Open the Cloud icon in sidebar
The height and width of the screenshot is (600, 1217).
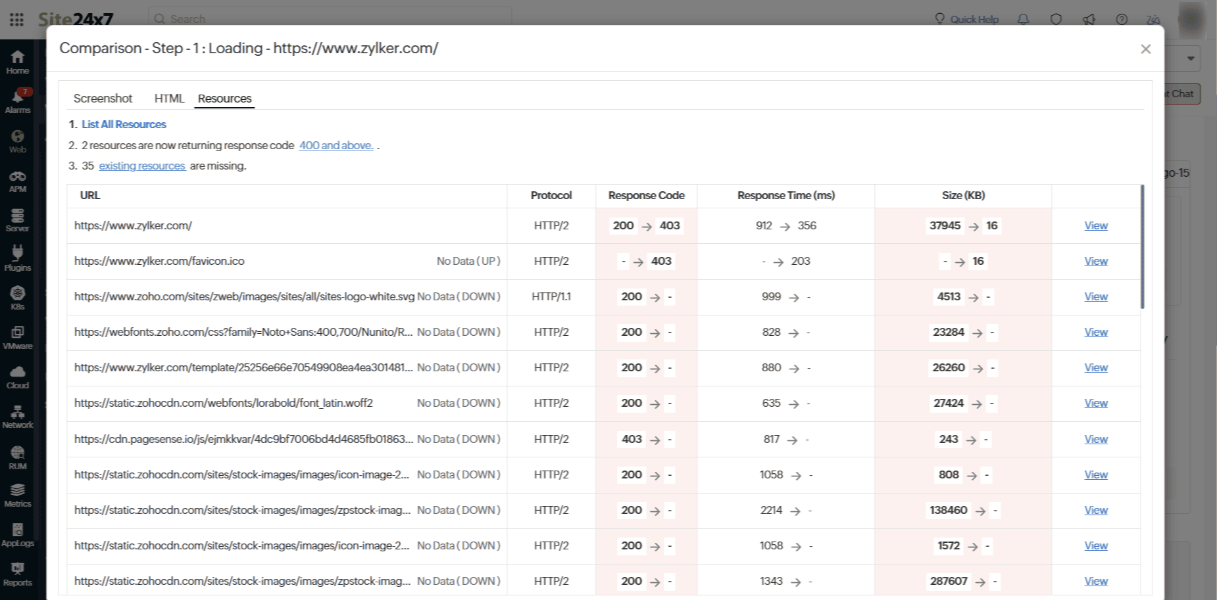[x=18, y=373]
